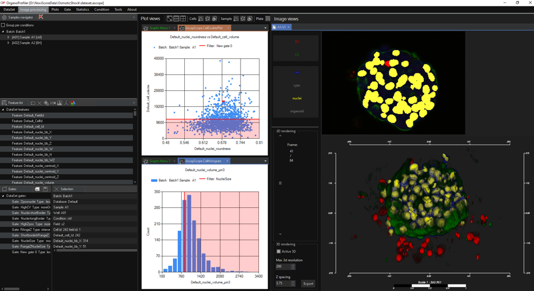Click the Export button
534x291 pixels.
click(308, 283)
